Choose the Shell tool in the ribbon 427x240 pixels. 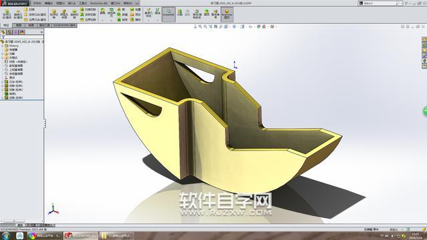point(121,19)
